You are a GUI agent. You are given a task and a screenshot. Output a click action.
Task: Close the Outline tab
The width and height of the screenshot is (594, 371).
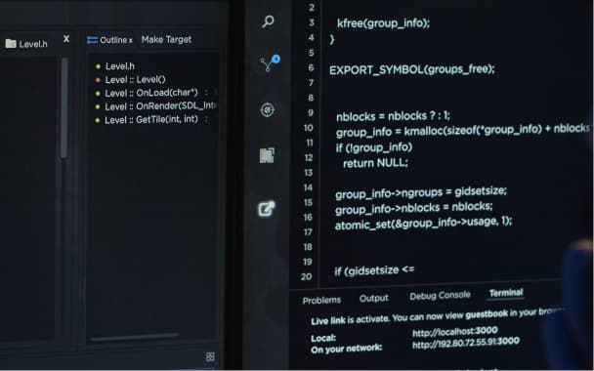pyautogui.click(x=131, y=41)
